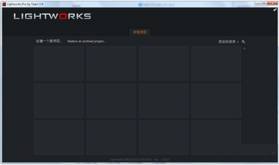Open the settings gear icon in the corner
This screenshot has width=279, height=165.
tap(275, 10)
